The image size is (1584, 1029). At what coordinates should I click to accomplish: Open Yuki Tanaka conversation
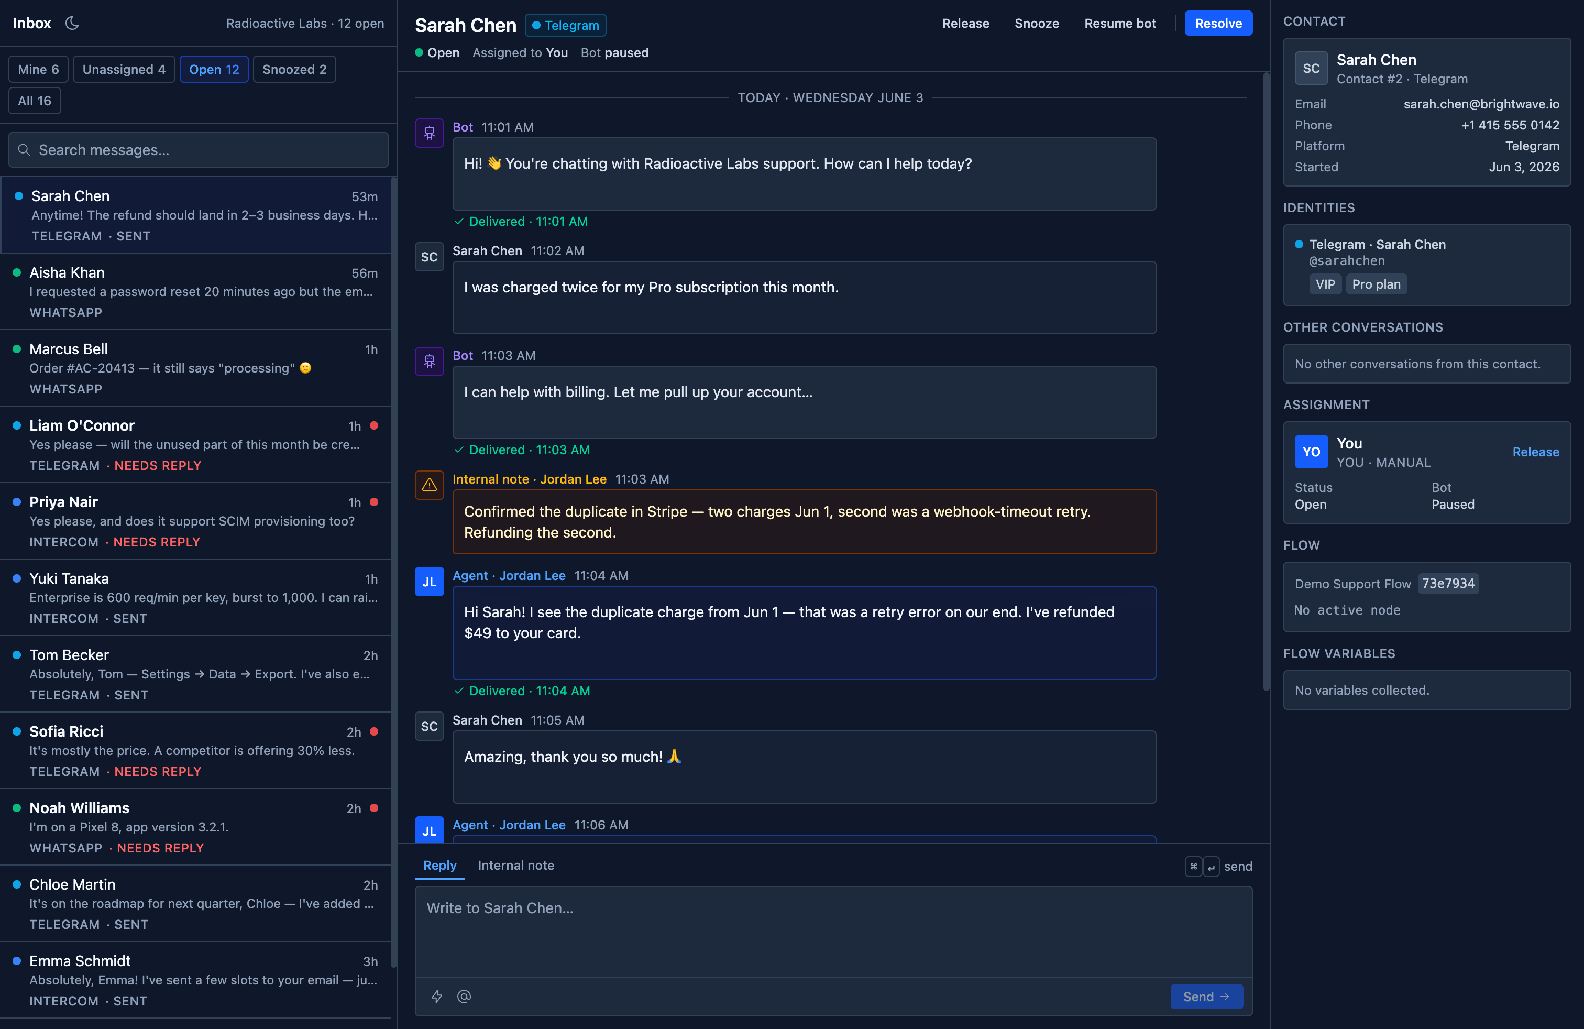196,598
